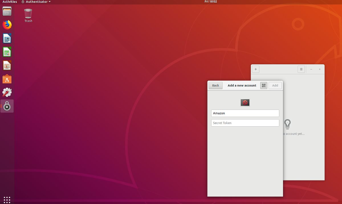Click the QR code scan button
The image size is (342, 204).
tap(264, 85)
